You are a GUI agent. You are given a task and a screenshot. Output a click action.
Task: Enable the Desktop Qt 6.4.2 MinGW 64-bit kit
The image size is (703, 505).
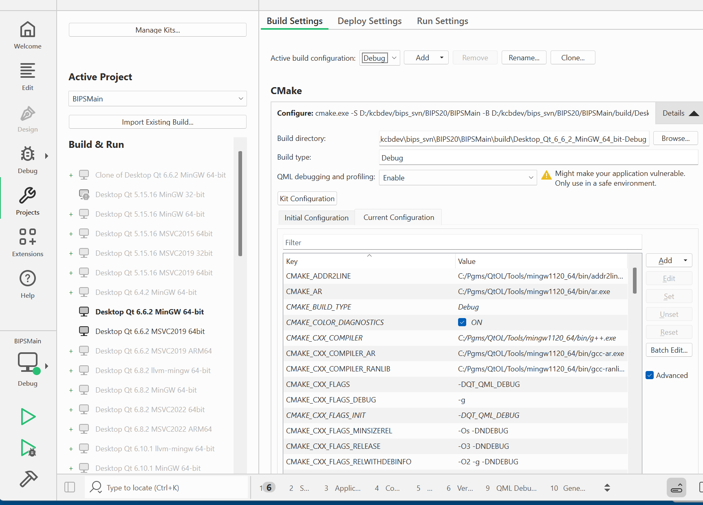point(71,292)
